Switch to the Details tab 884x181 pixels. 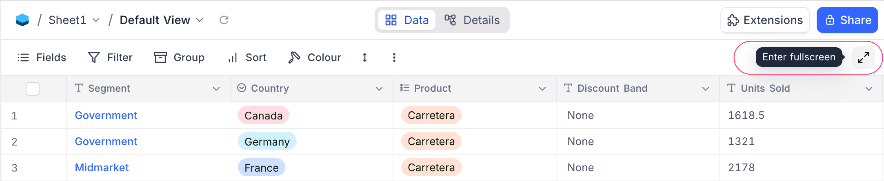[472, 20]
